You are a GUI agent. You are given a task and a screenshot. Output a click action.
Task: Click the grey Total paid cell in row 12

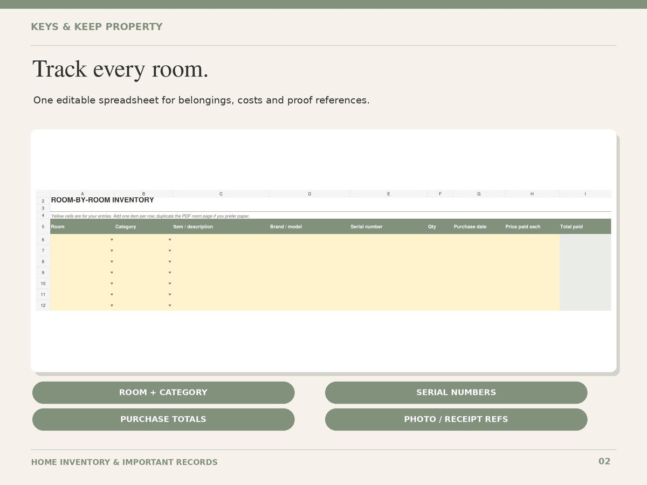point(585,306)
